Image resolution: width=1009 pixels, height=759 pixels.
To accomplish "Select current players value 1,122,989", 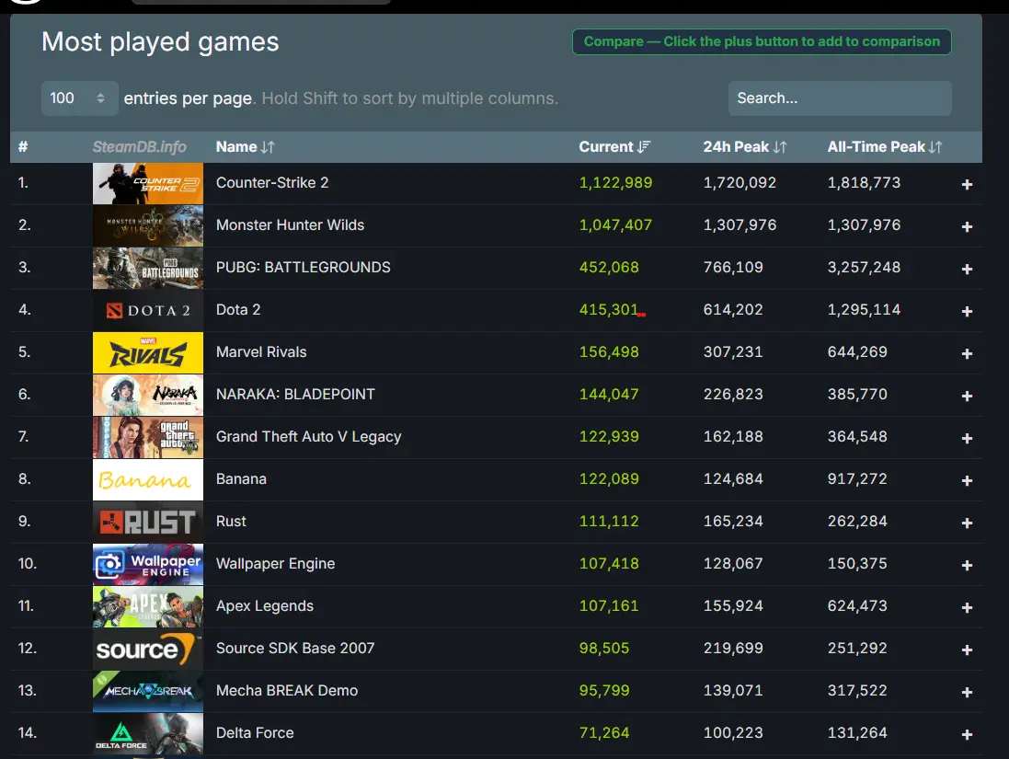I will tap(616, 183).
